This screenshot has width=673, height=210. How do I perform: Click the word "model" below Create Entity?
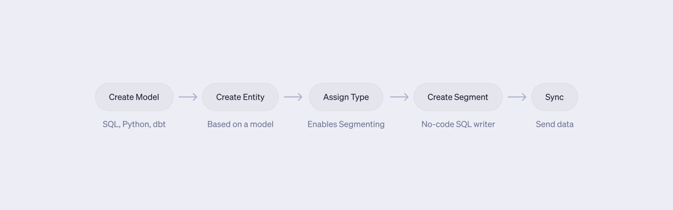point(262,124)
